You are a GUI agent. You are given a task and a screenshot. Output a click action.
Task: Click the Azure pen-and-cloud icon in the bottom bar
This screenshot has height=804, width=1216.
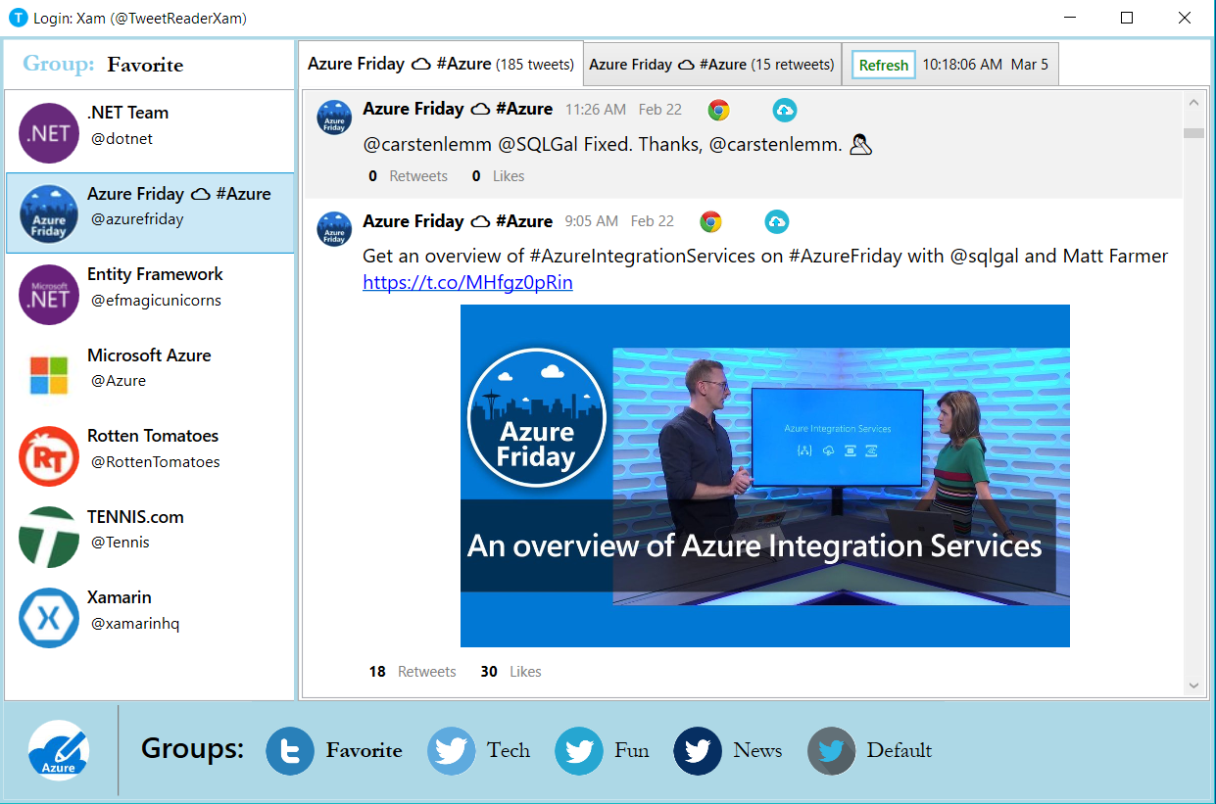pyautogui.click(x=59, y=751)
